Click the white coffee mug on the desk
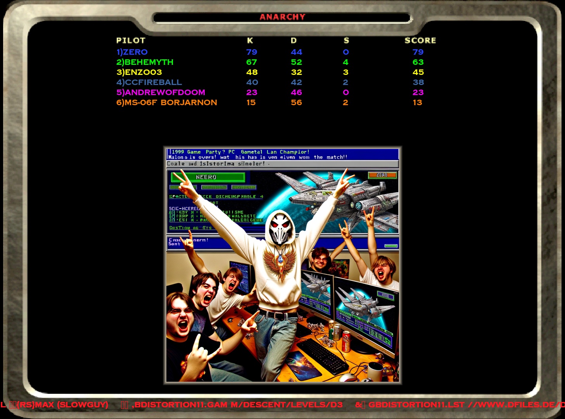Image resolution: width=565 pixels, height=419 pixels. 375,371
